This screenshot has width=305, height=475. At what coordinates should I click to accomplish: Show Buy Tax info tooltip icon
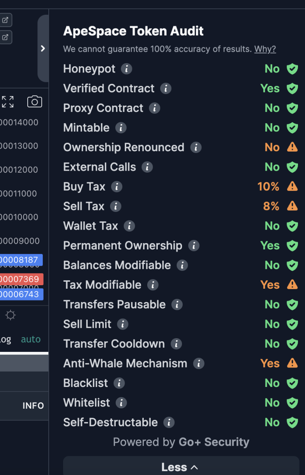pyautogui.click(x=116, y=187)
